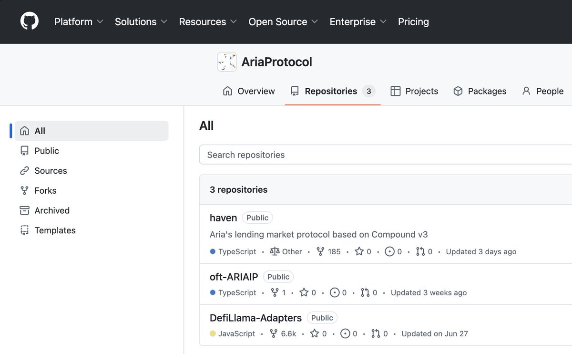Screen dimensions: 572x354
Task: Click the '3 repositories' header text
Action: point(238,190)
